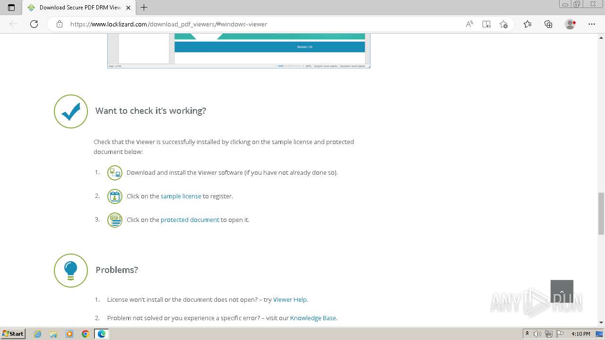605x340 pixels.
Task: Click the Show desktop taskbar icon
Action: pos(600,334)
